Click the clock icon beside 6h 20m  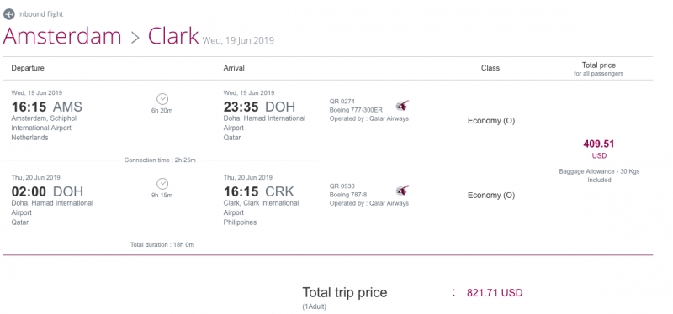tap(162, 99)
